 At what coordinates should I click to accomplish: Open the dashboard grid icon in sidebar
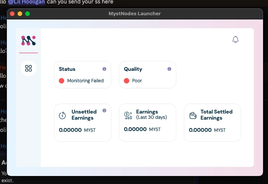pyautogui.click(x=28, y=68)
